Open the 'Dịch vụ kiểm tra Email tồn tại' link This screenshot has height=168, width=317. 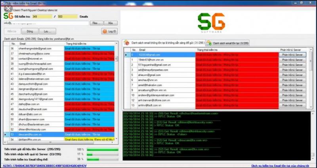283,165
